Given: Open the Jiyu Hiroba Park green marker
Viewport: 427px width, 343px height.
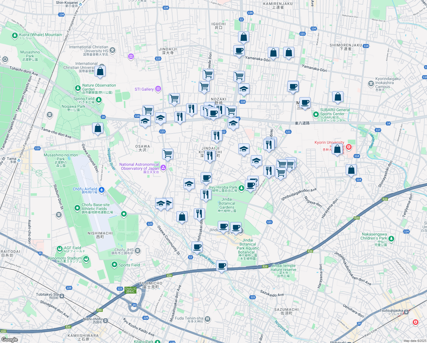Looking at the screenshot, I should tap(241, 188).
